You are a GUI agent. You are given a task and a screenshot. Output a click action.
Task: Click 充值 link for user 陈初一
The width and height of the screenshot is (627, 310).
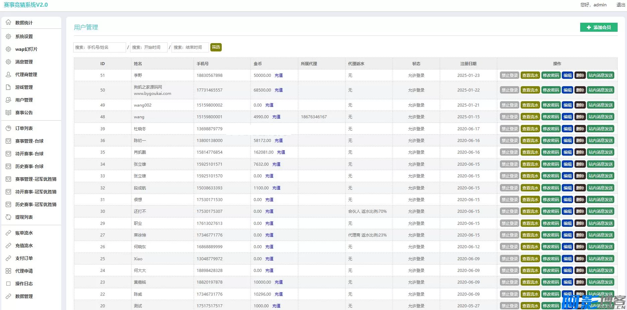click(x=279, y=141)
